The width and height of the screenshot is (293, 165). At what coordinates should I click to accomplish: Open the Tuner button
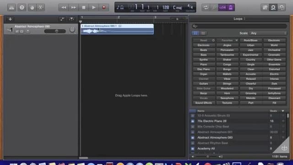214,7
